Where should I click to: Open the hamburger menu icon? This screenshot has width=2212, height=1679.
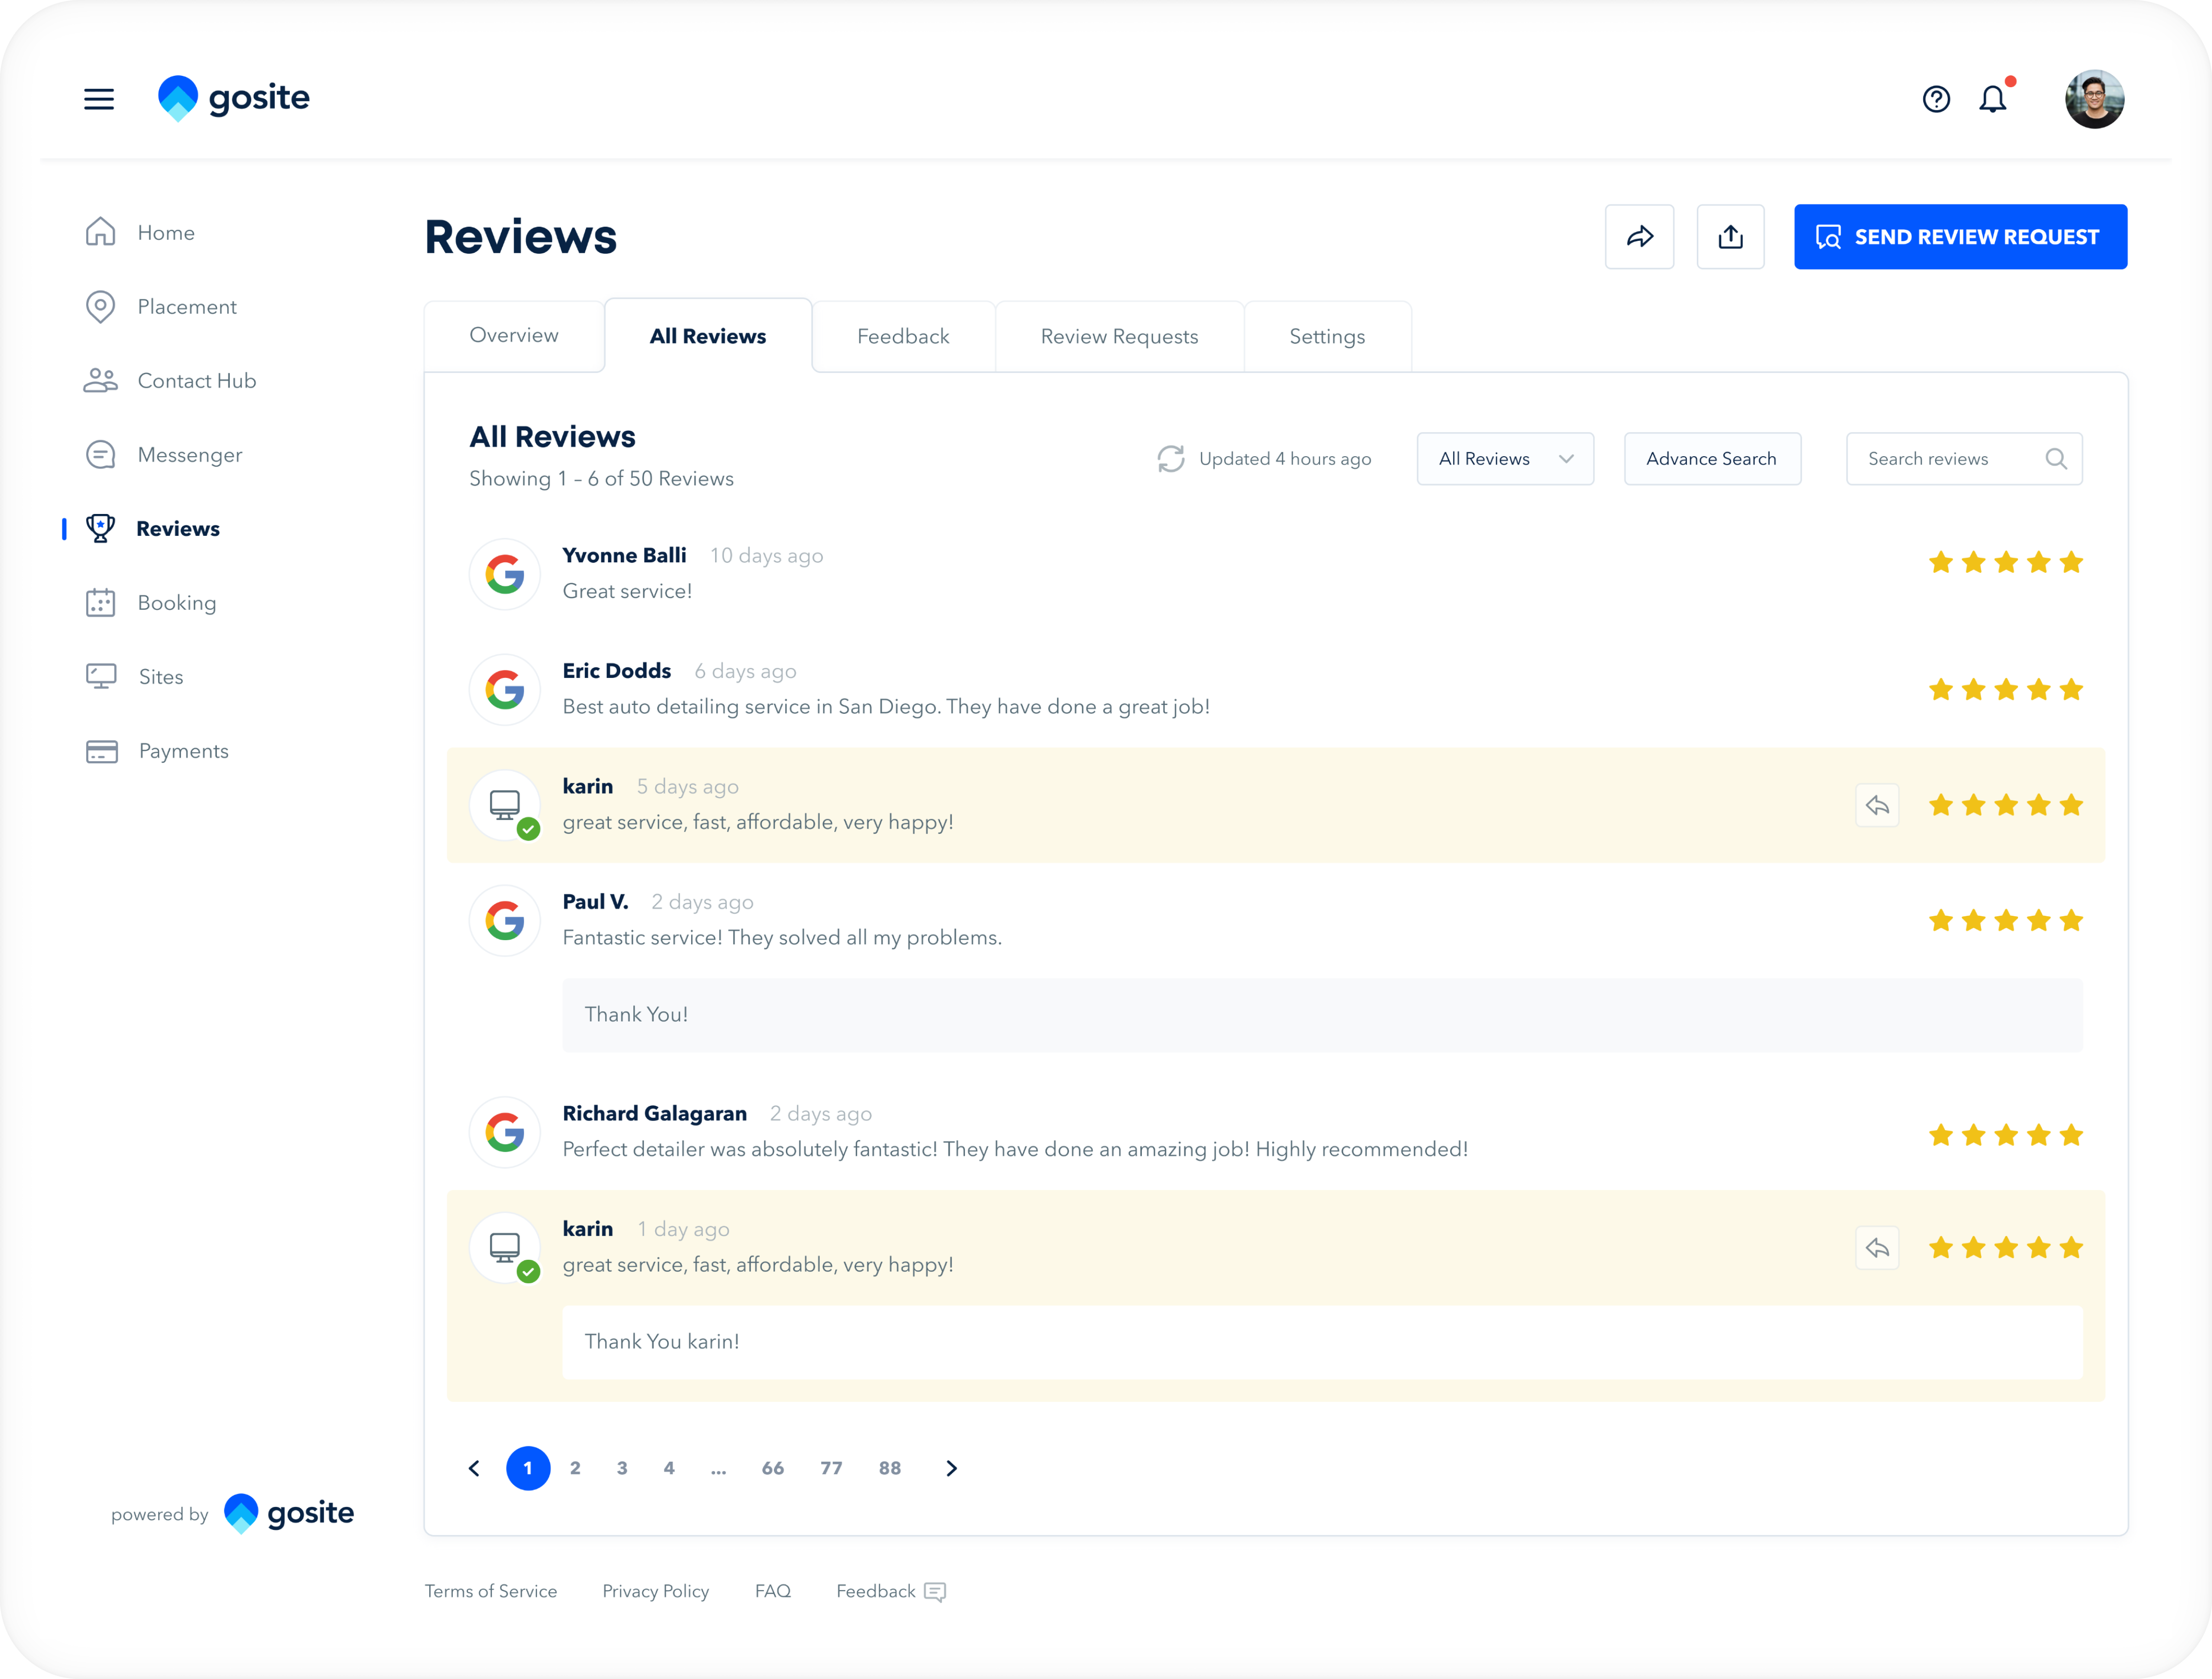click(98, 99)
